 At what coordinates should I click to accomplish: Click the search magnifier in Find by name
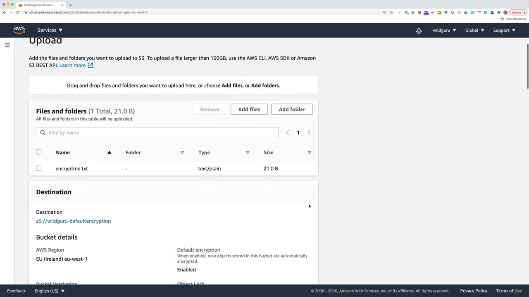(x=43, y=133)
